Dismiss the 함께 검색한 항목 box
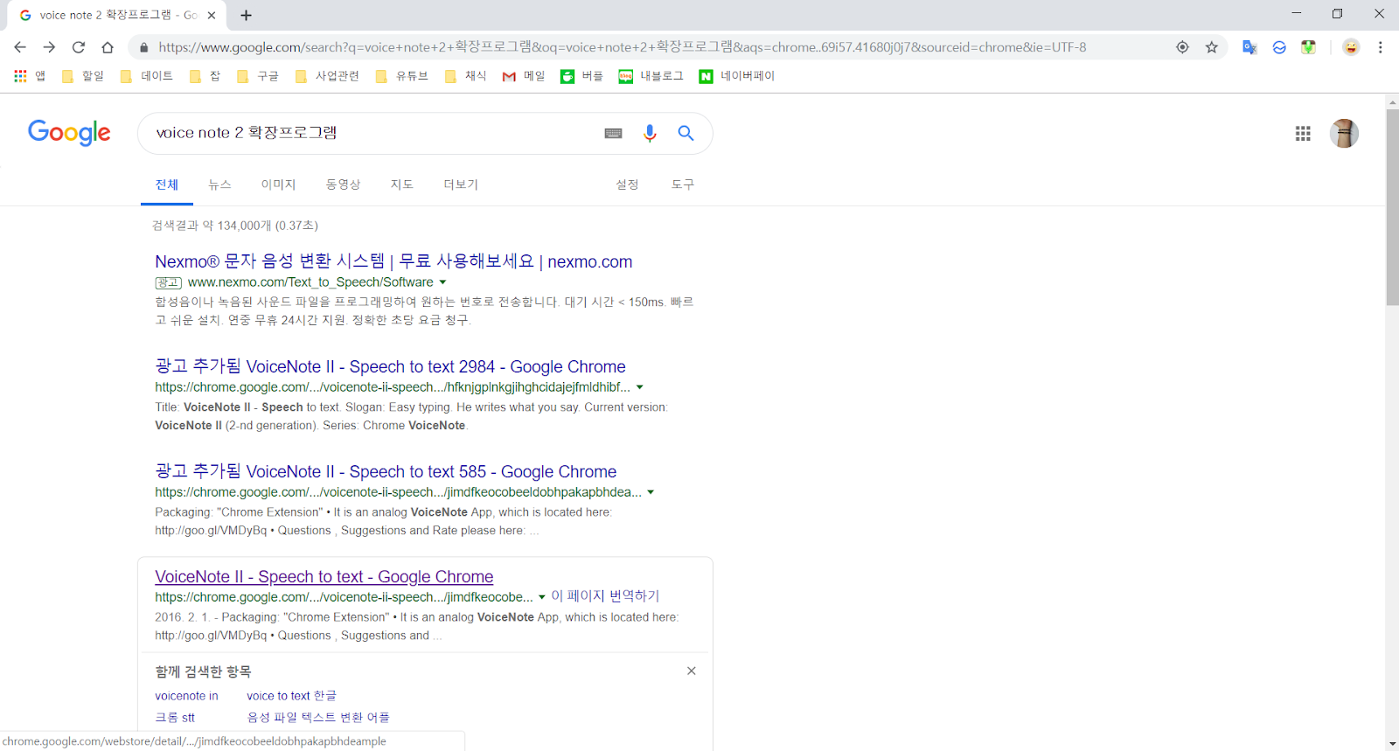 [x=692, y=671]
